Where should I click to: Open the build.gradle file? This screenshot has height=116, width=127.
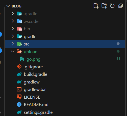click(x=35, y=74)
